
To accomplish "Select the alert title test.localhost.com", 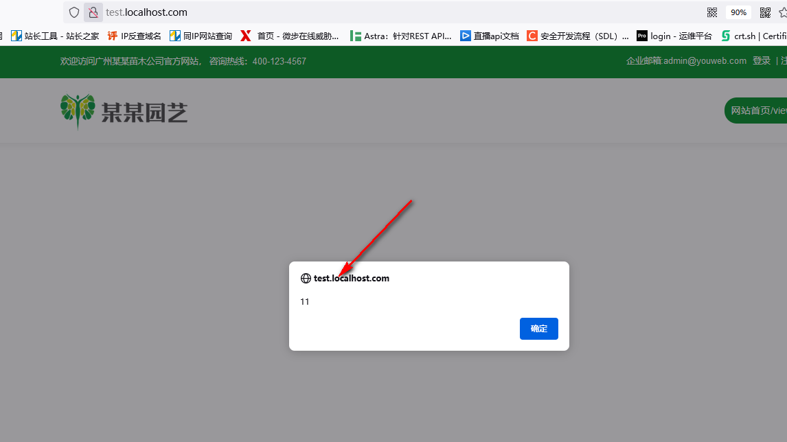I will click(x=352, y=279).
